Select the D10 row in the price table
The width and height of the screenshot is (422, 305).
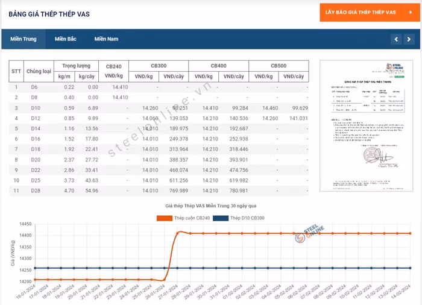point(34,108)
